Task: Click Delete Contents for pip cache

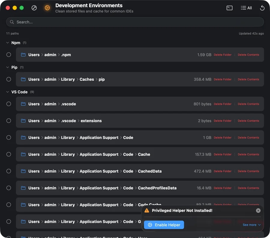Action: tap(248, 80)
